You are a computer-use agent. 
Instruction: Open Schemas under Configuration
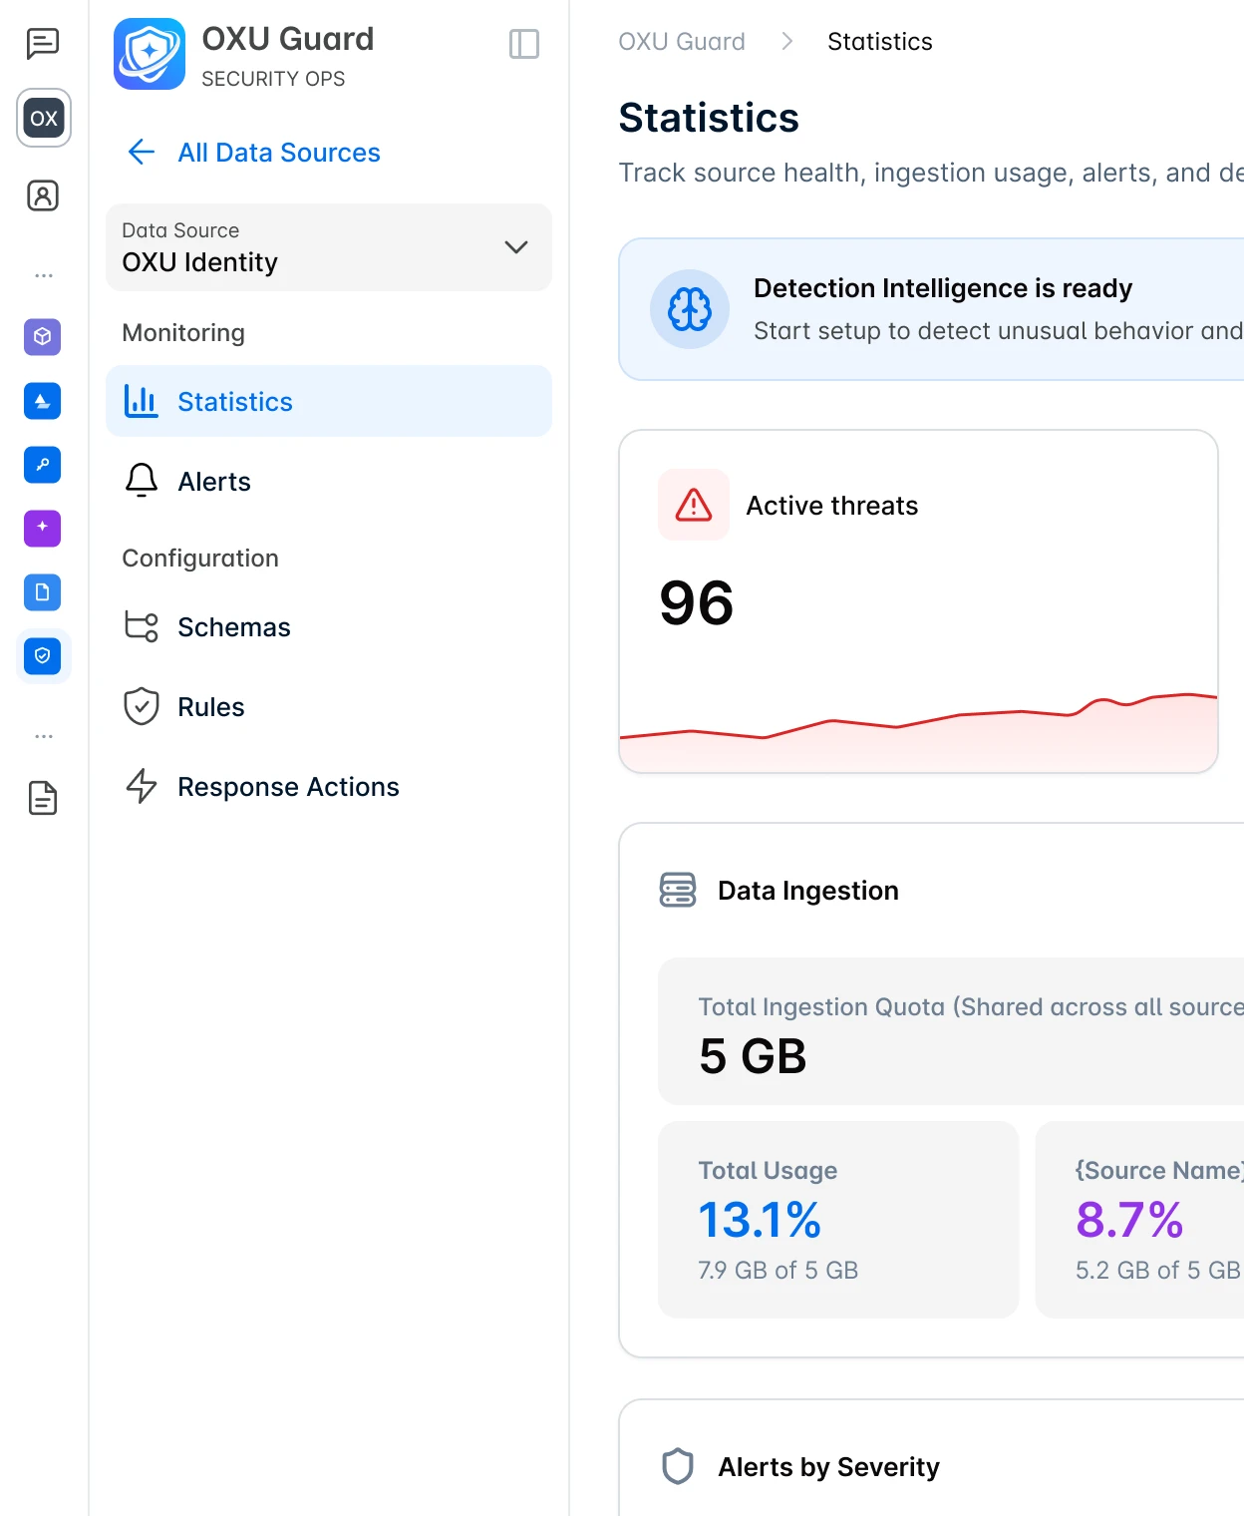[x=329, y=626]
